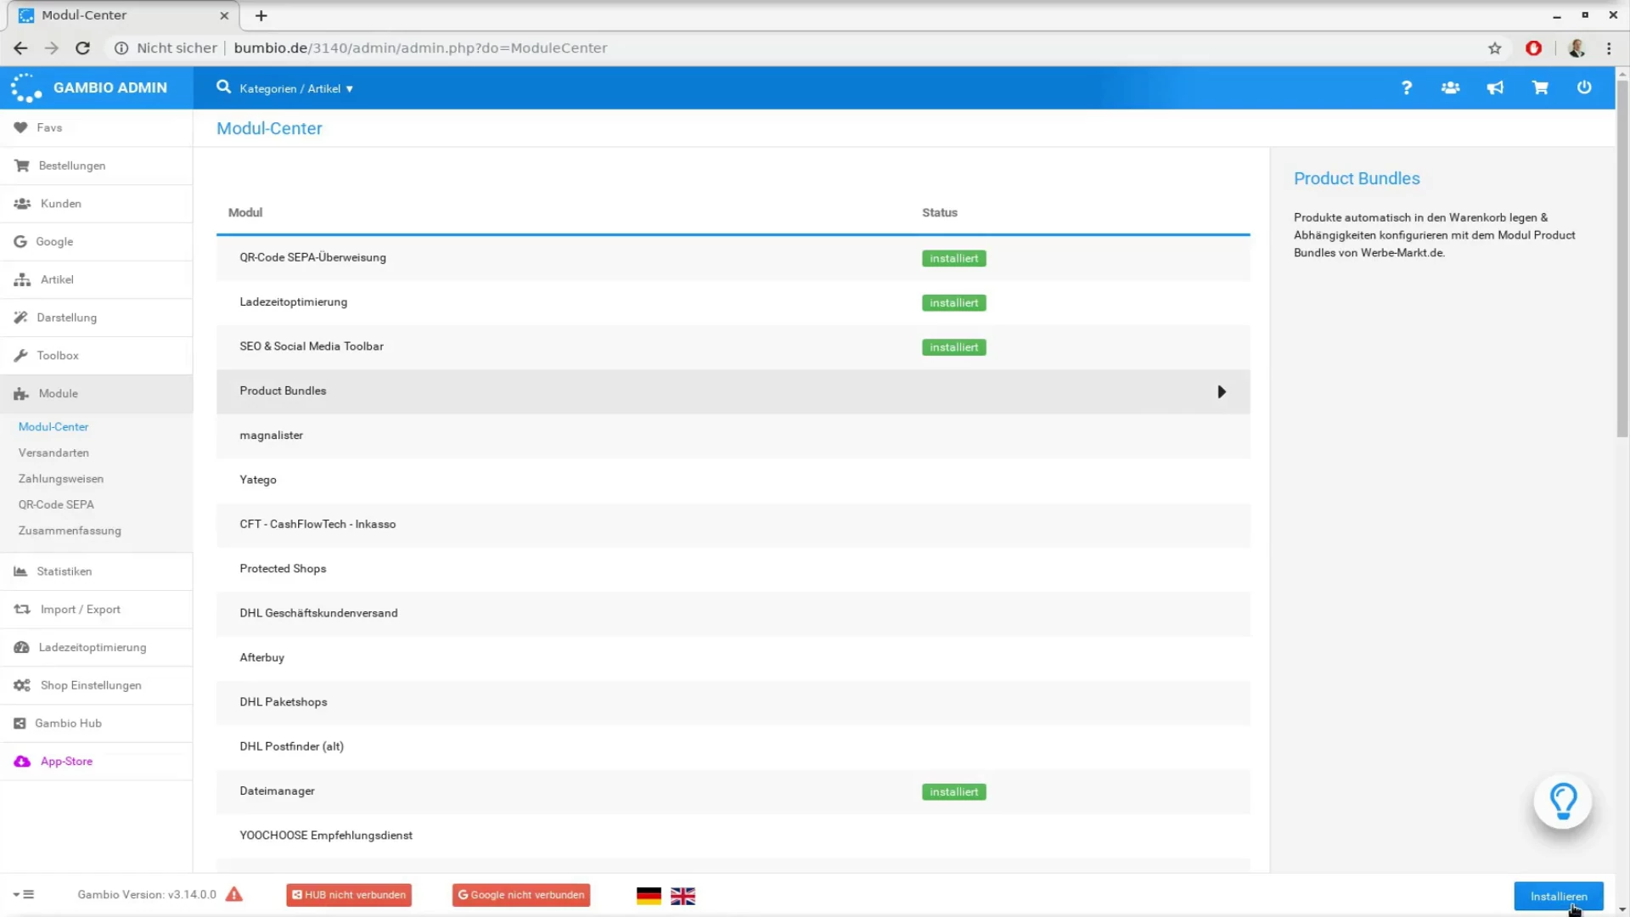The width and height of the screenshot is (1630, 917).
Task: Click the megaphone announcements icon
Action: (x=1495, y=87)
